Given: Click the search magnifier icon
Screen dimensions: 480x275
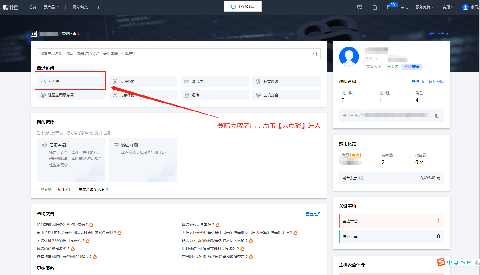Looking at the screenshot, I should pos(315,54).
